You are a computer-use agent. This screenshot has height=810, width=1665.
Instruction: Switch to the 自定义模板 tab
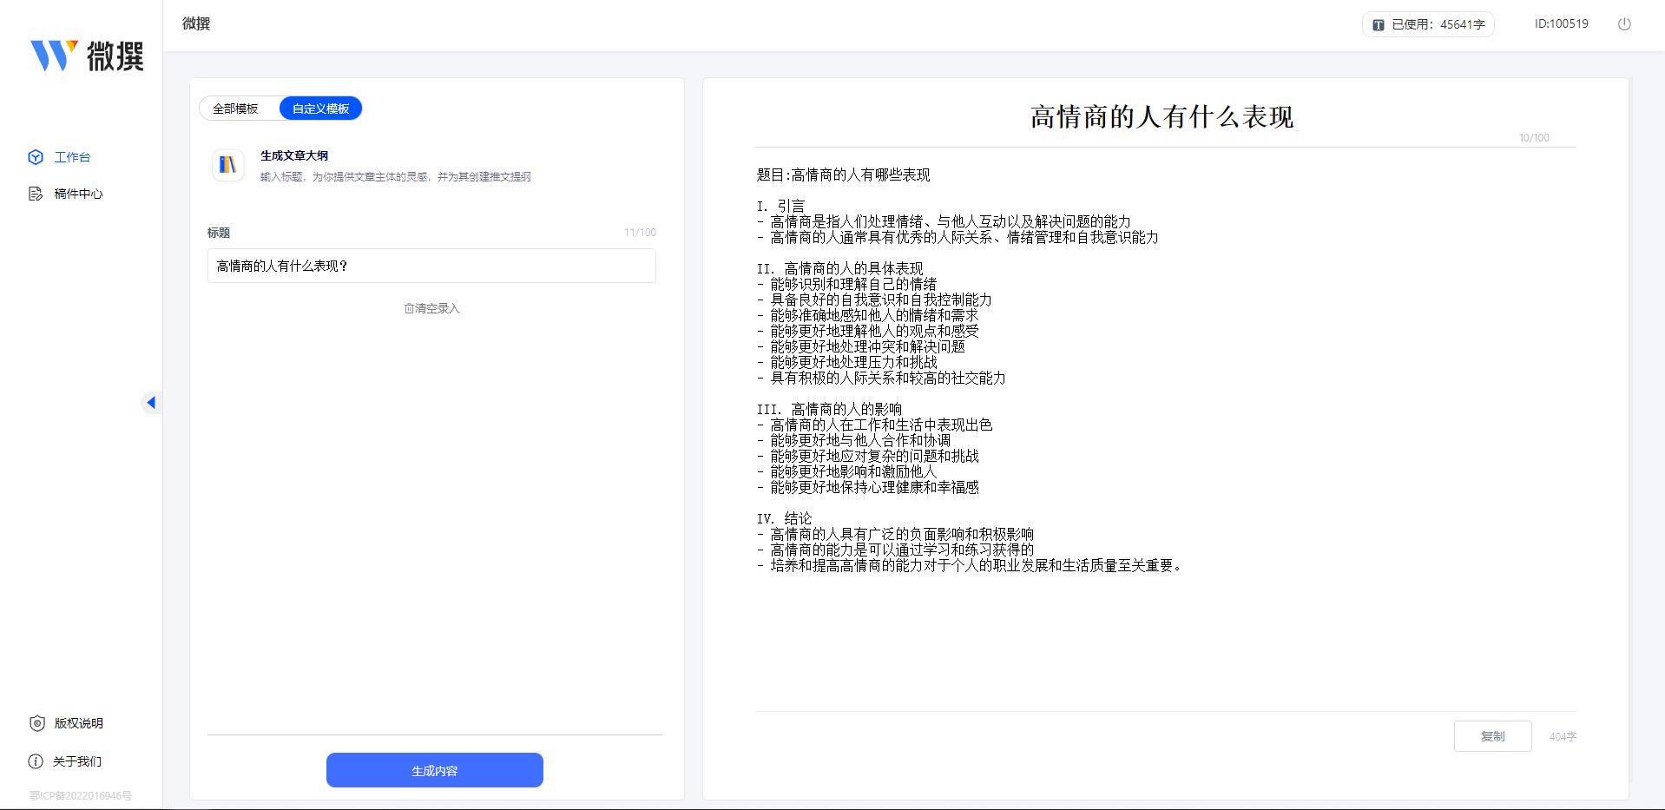tap(320, 108)
